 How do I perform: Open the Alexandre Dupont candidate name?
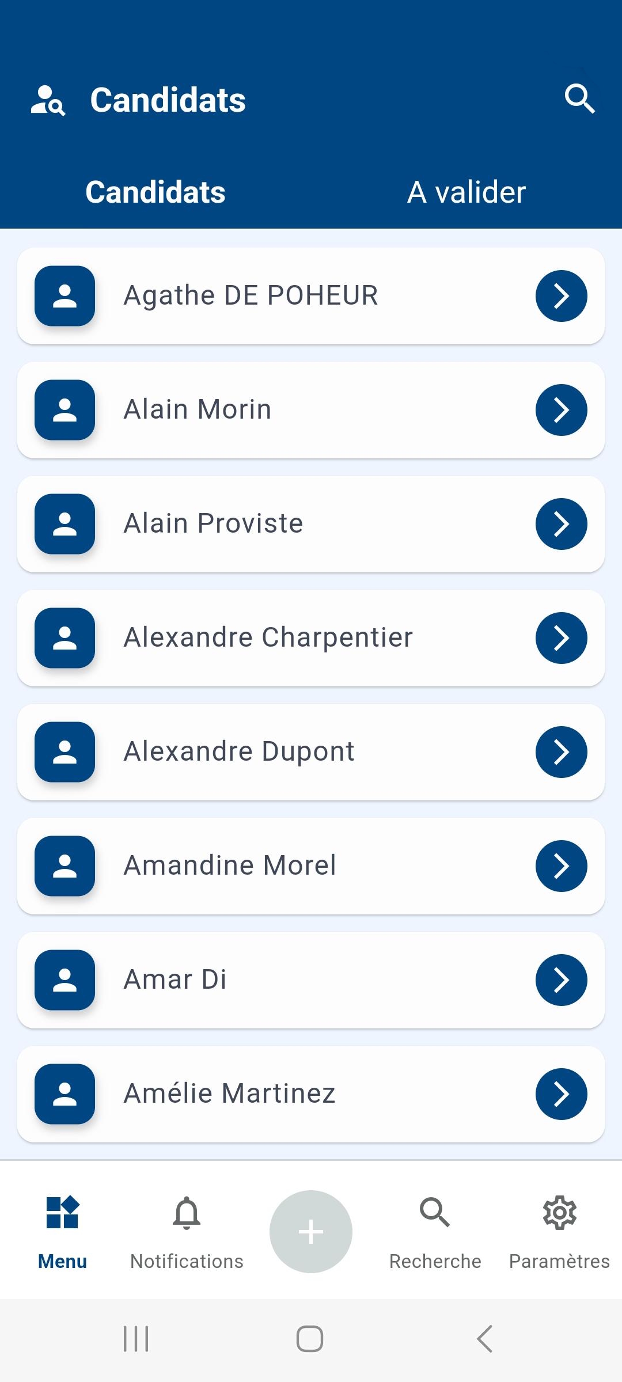click(239, 751)
